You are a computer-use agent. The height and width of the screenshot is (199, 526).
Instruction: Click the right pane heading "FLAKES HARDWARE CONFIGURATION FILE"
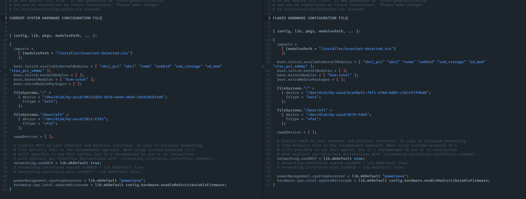click(x=310, y=18)
